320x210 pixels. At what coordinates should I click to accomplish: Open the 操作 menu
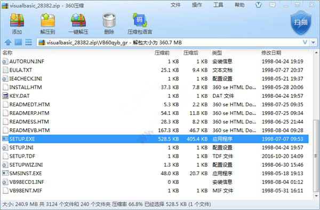(197, 5)
